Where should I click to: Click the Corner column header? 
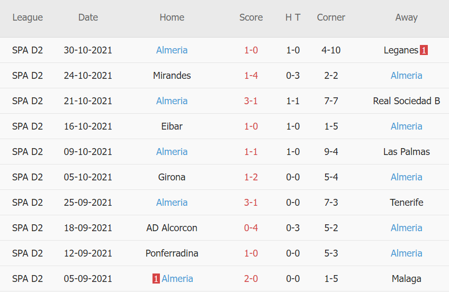coord(331,17)
